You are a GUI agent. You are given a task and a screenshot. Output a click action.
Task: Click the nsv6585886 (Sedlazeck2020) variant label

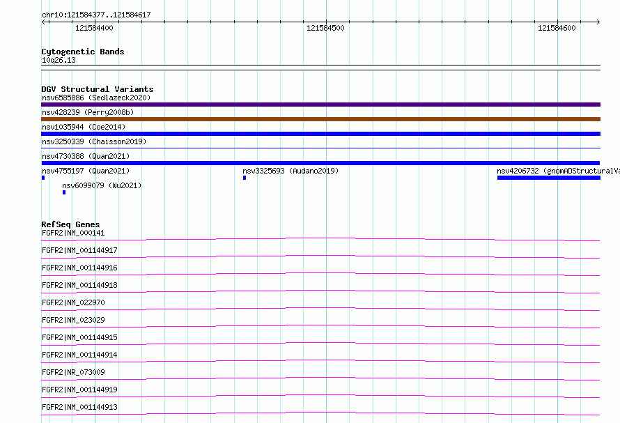[96, 98]
